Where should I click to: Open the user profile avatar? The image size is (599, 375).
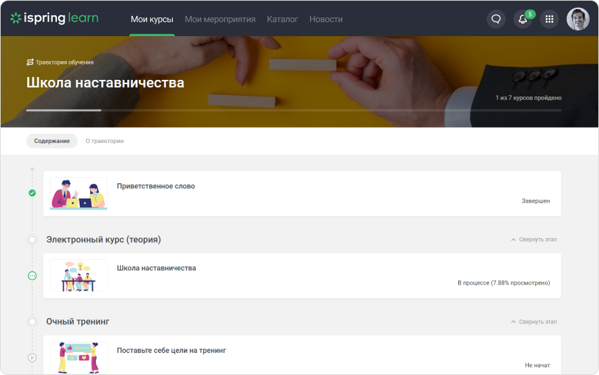pos(577,19)
